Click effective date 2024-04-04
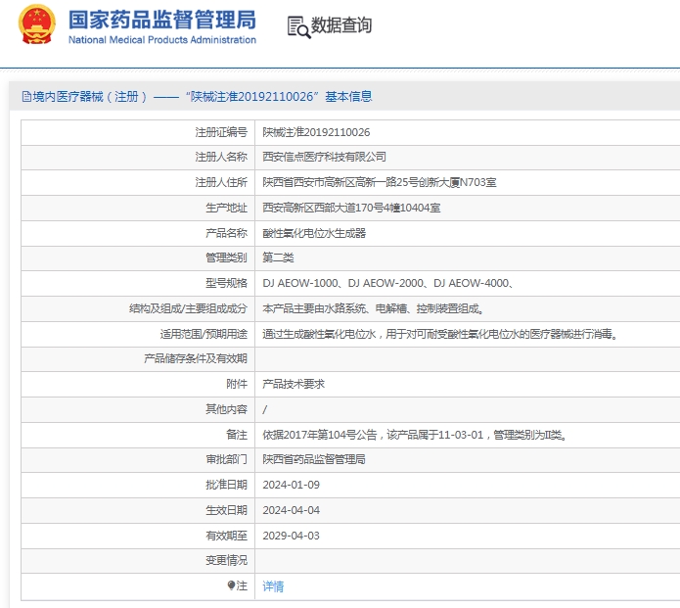Viewport: 680px width, 608px height. pos(291,510)
